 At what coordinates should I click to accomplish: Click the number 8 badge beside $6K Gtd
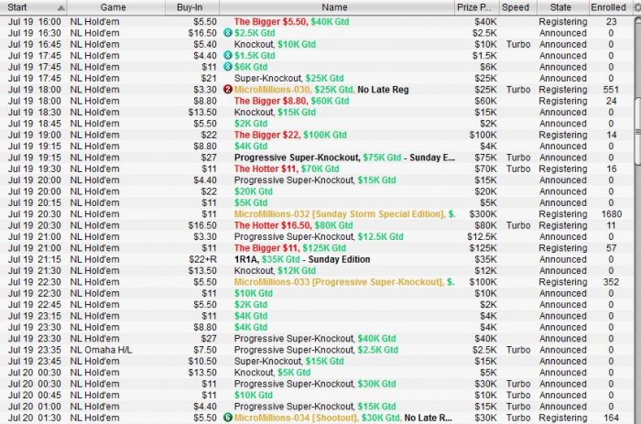point(228,67)
